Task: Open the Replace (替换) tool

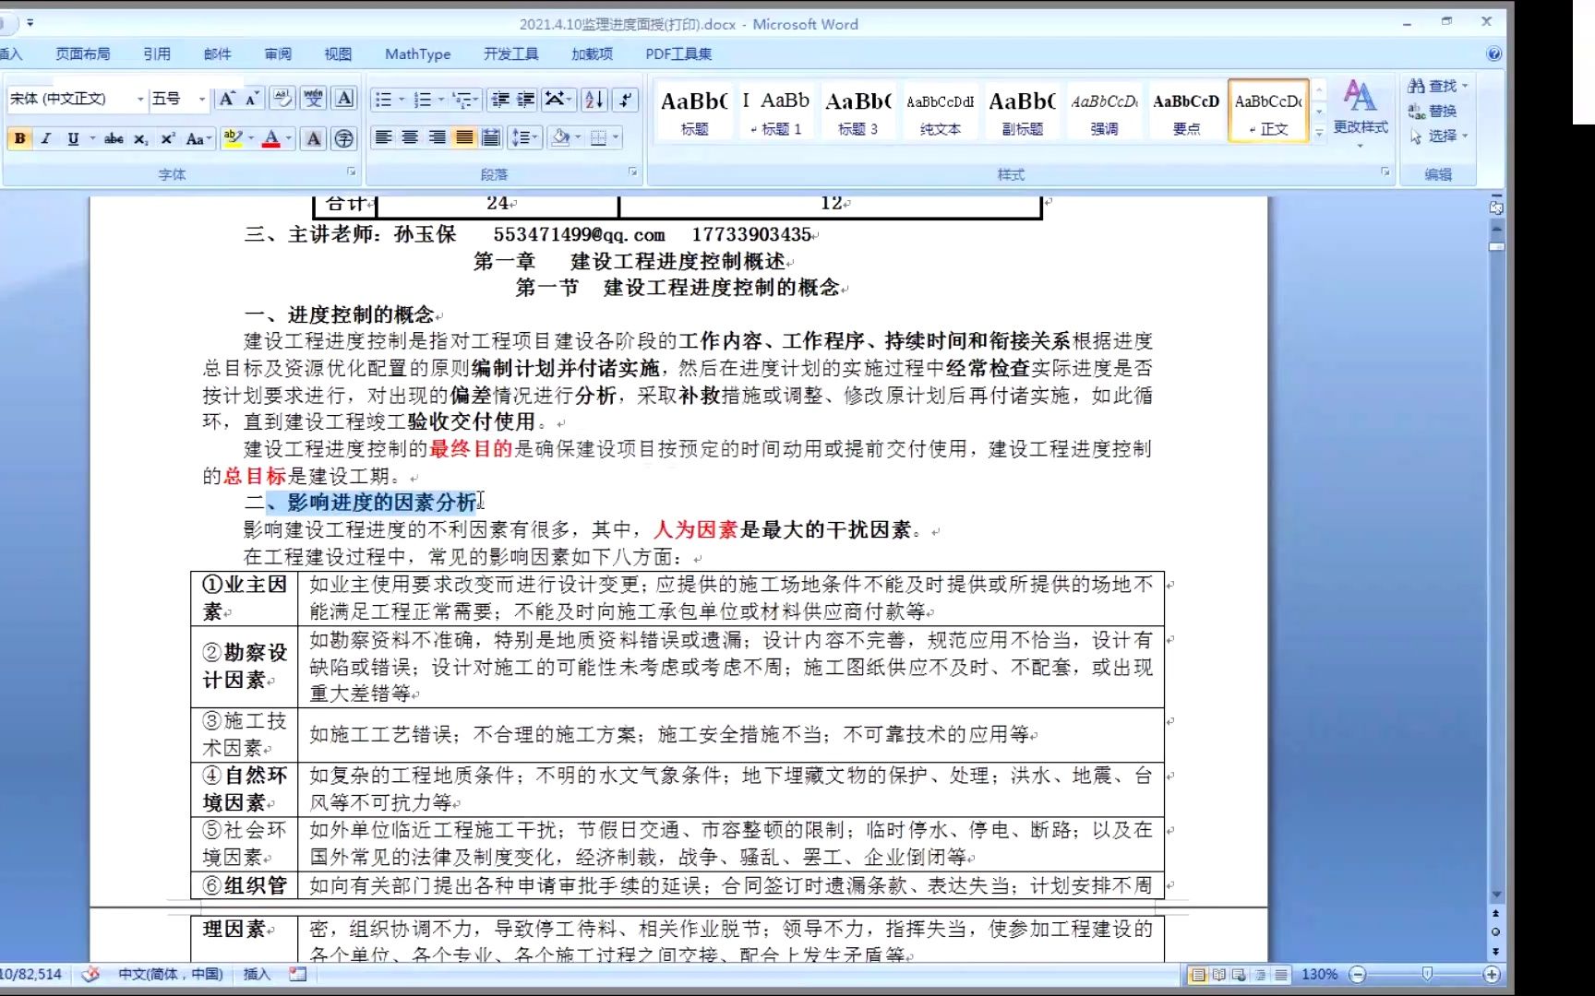Action: coord(1433,112)
